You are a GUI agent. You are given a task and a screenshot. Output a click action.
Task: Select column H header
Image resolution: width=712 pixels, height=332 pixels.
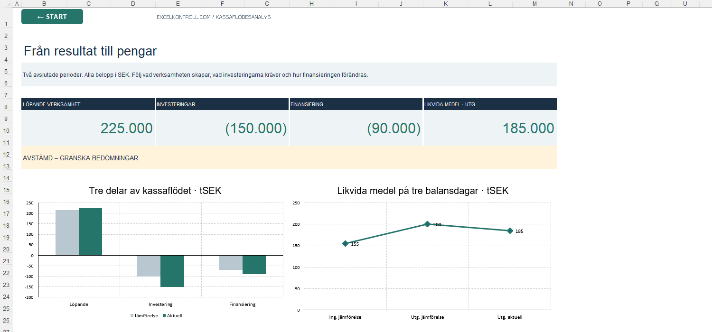(x=311, y=4)
